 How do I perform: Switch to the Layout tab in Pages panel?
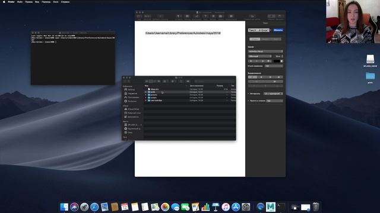pyautogui.click(x=265, y=39)
